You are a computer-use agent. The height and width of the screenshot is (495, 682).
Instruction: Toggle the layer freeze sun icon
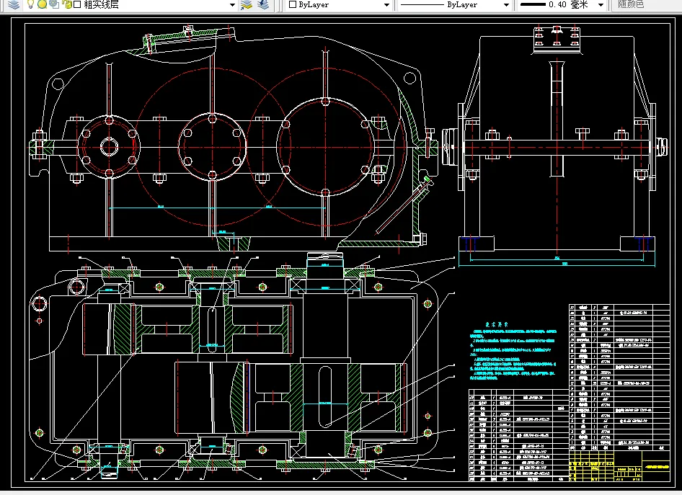point(42,4)
